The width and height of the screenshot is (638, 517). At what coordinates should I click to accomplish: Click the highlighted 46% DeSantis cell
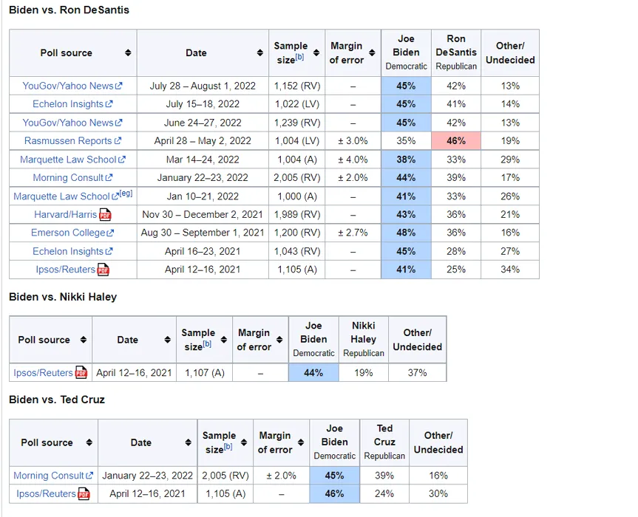(x=456, y=140)
